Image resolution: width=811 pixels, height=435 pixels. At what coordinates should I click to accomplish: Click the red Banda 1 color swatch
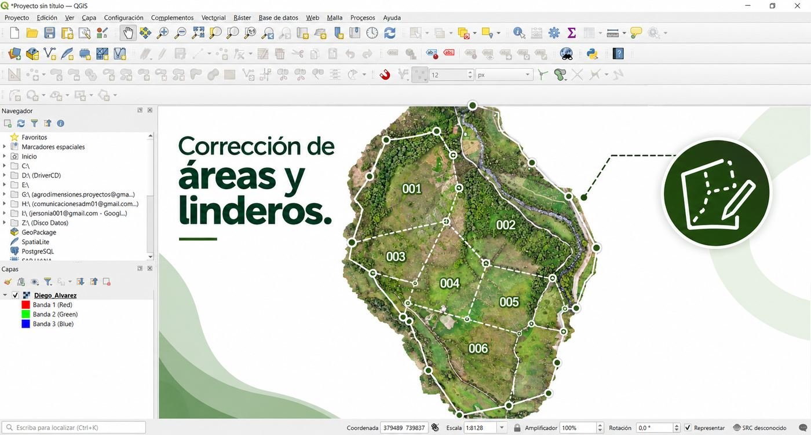[25, 305]
